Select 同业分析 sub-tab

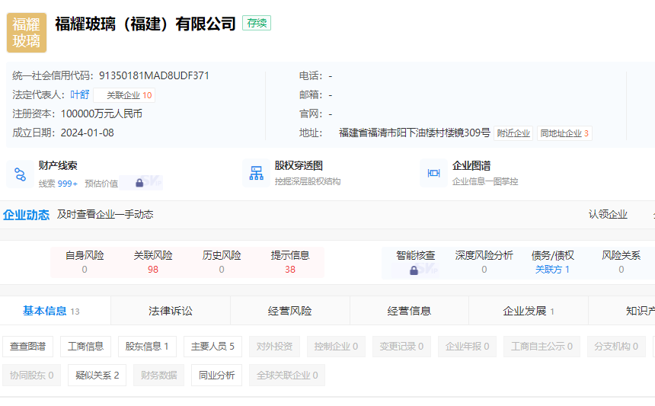pyautogui.click(x=216, y=375)
